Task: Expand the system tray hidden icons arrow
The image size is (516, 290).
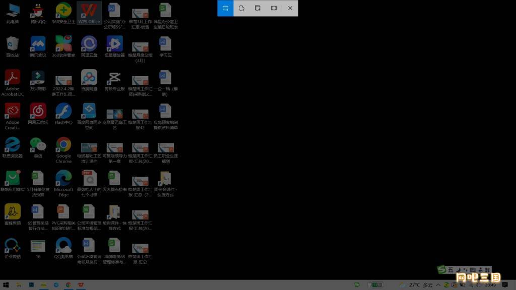Action: click(x=438, y=285)
